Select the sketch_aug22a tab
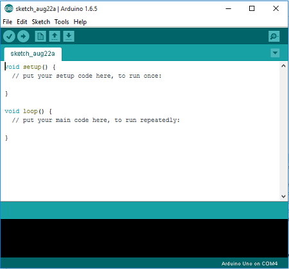Image resolution: width=289 pixels, height=269 pixels. coord(33,54)
